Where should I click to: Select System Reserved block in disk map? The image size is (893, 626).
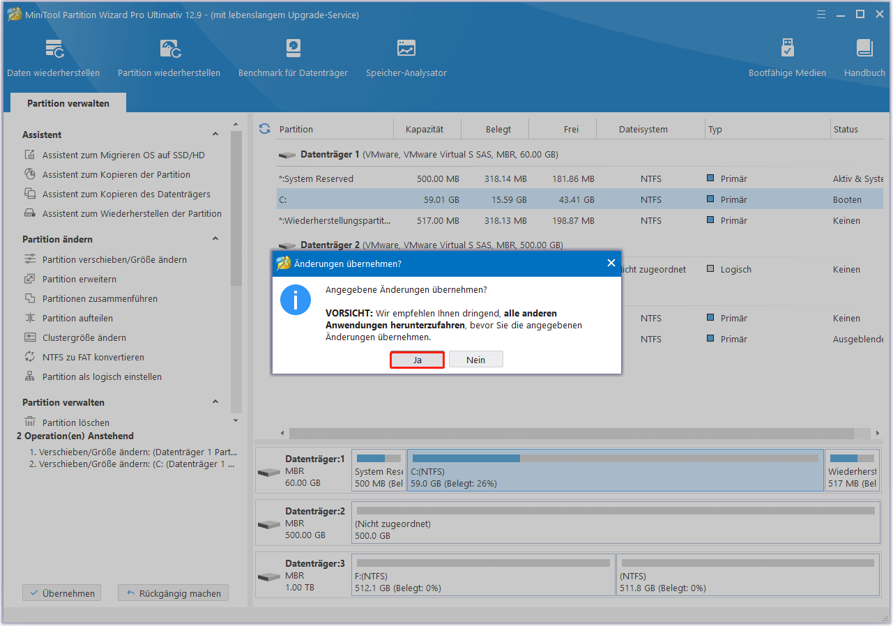(x=379, y=471)
